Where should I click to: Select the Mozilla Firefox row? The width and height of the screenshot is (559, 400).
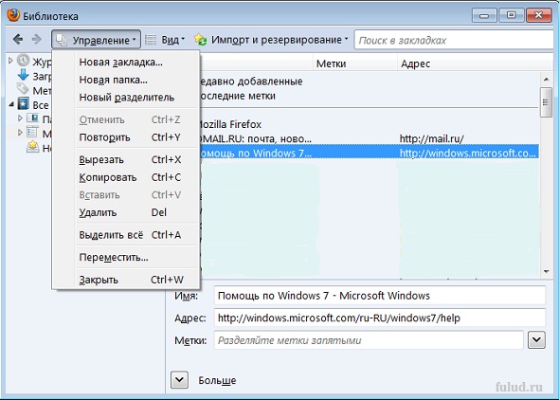tap(370, 124)
